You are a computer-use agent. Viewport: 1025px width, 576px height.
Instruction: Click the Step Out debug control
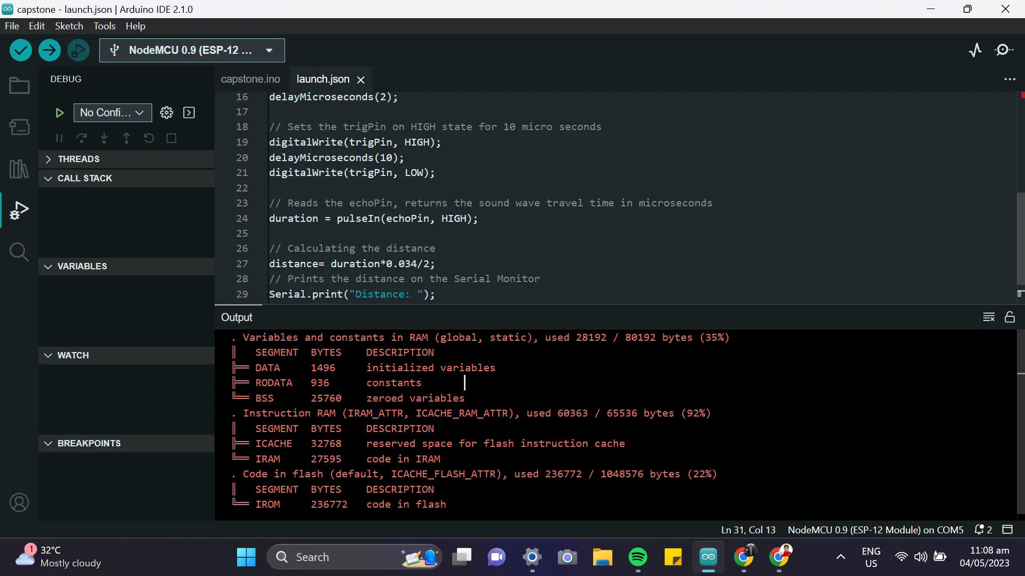127,138
